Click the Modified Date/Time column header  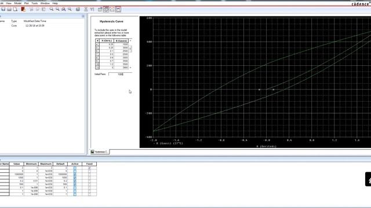pyautogui.click(x=35, y=21)
